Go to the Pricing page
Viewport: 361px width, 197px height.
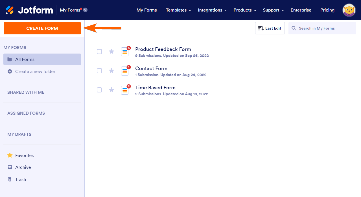click(327, 10)
